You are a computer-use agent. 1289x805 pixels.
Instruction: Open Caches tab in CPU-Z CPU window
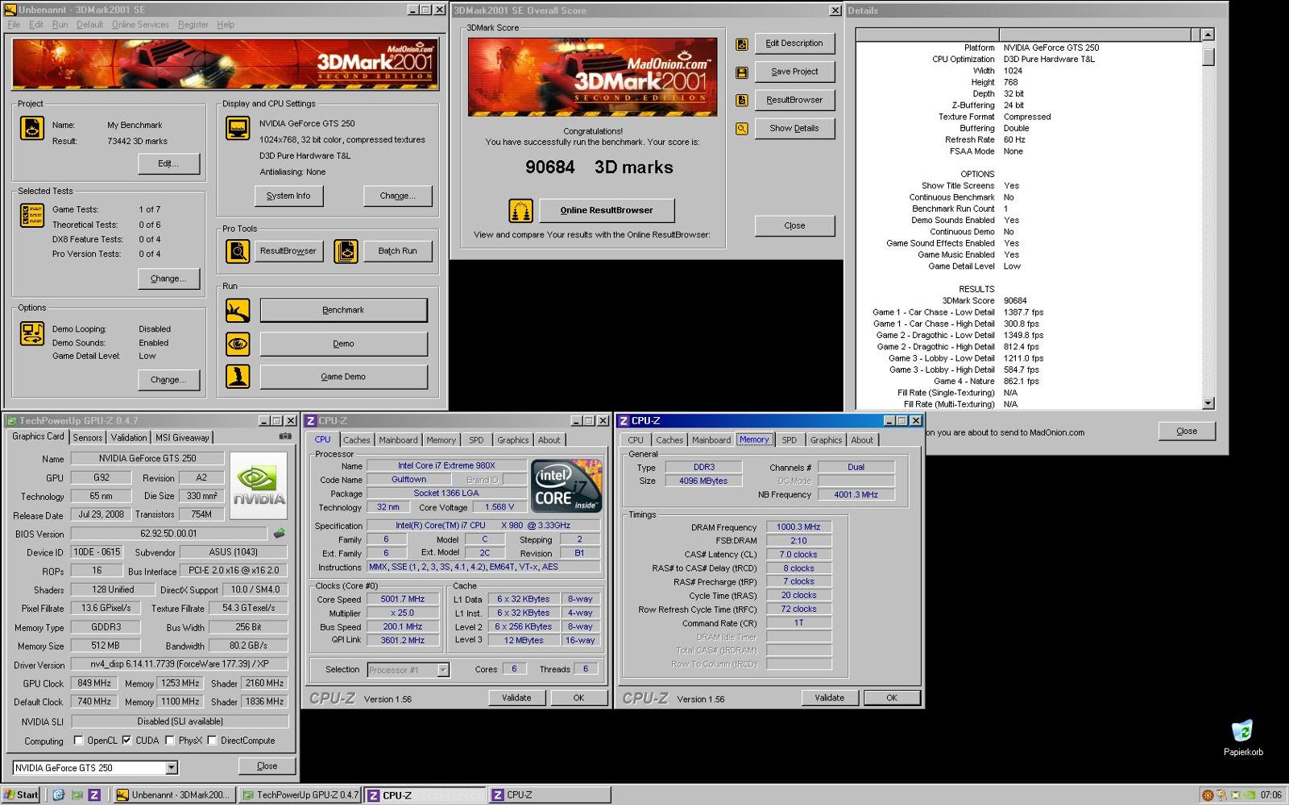[x=356, y=440]
